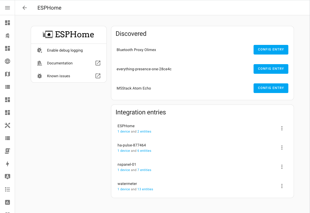The image size is (310, 213).
Task: Open the hamburger sidebar menu
Action: point(7,8)
